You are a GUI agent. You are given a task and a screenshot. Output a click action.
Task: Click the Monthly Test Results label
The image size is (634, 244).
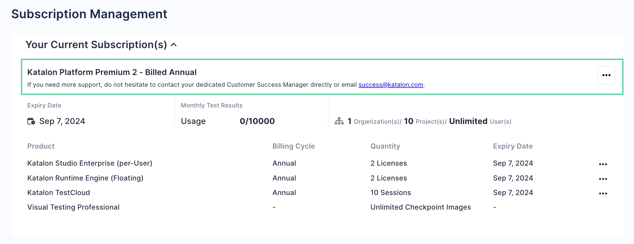pyautogui.click(x=212, y=105)
